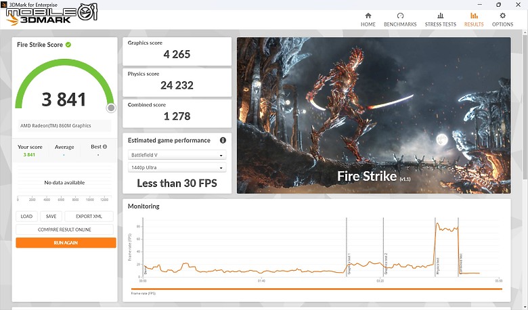Image resolution: width=528 pixels, height=310 pixels.
Task: Click the Combined score value 1 278
Action: [177, 116]
